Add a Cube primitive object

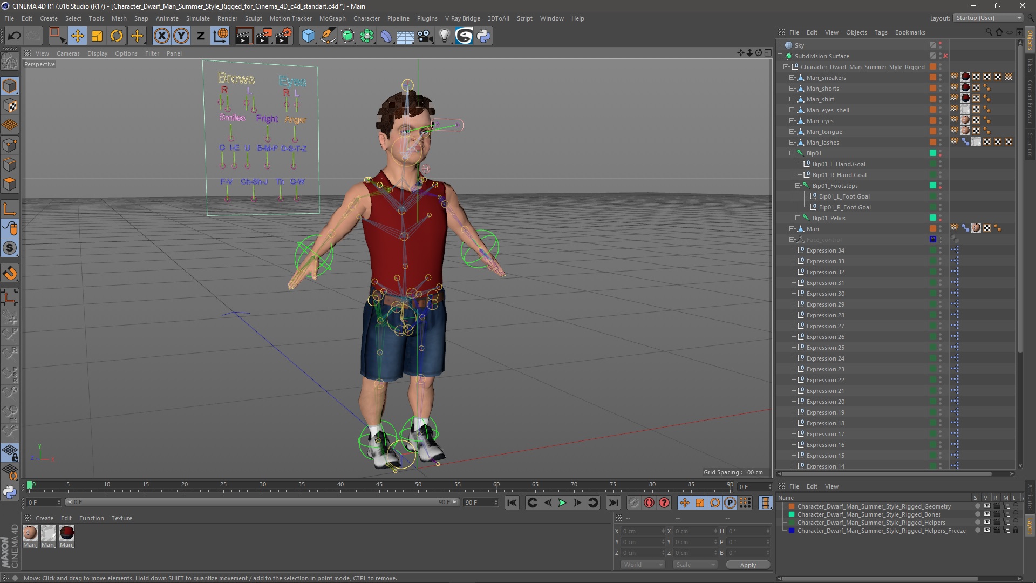pos(308,36)
